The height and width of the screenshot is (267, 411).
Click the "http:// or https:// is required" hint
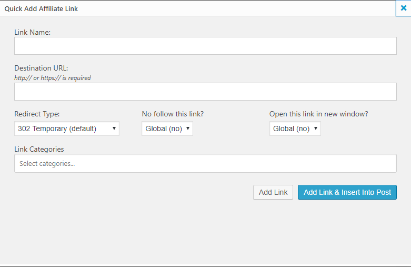pyautogui.click(x=53, y=78)
